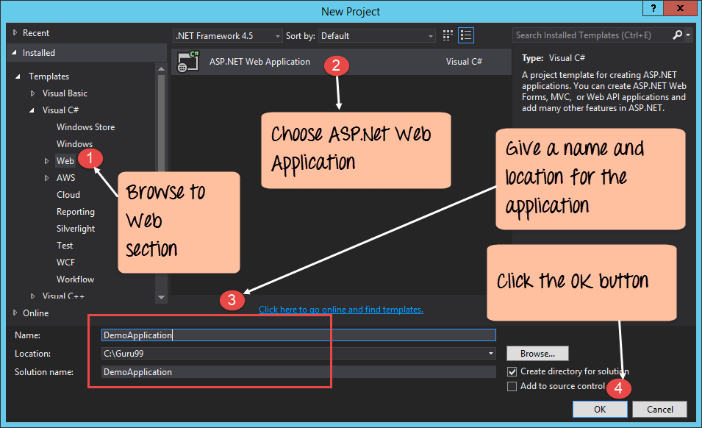Viewport: 702px width, 428px height.
Task: Expand the Visual Basic tree node
Action: 32,93
